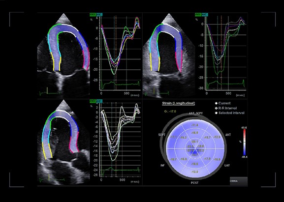Click the -40.4 minimum label on the color scale
Image resolution: width=284 pixels, height=202 pixels.
(x=244, y=157)
